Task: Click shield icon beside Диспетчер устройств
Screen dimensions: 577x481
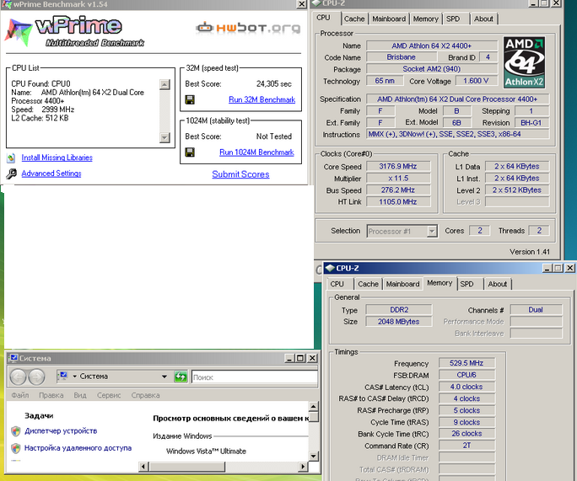Action: point(16,431)
